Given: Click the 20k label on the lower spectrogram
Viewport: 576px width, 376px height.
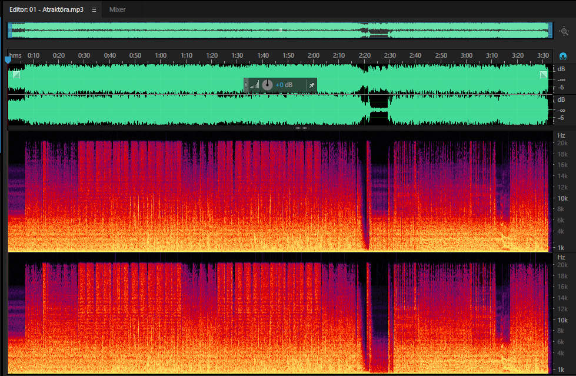Looking at the screenshot, I should [x=562, y=265].
